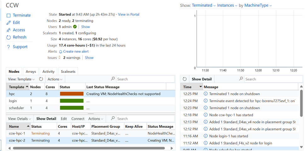The image size is (307, 151).
Task: Click info icon for 12:12 PM Added node message
Action: [205, 129]
